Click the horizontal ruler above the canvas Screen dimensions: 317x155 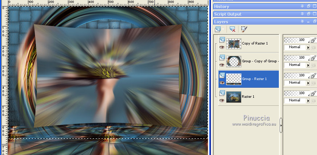(x=108, y=3)
